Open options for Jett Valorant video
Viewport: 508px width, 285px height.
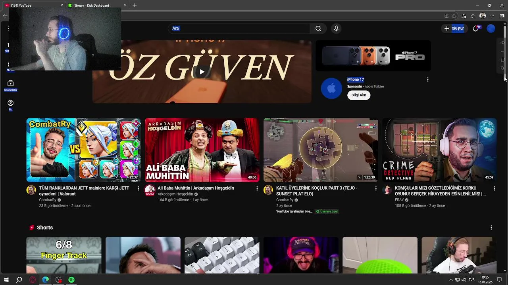(139, 188)
